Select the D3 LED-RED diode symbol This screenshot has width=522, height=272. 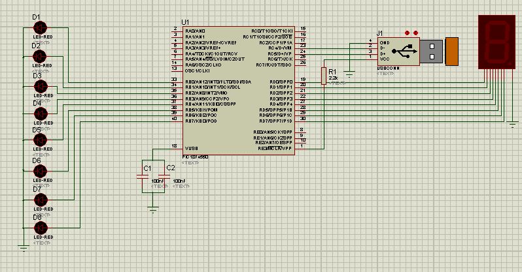(41, 87)
